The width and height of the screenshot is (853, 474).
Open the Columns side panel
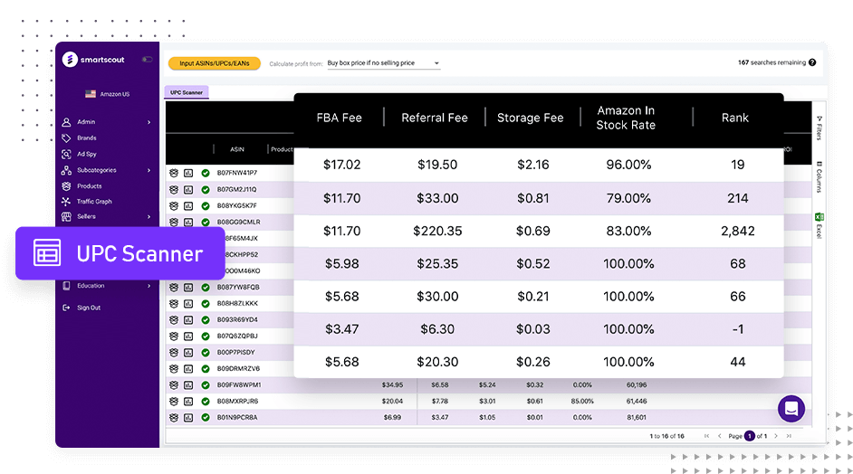pyautogui.click(x=819, y=177)
